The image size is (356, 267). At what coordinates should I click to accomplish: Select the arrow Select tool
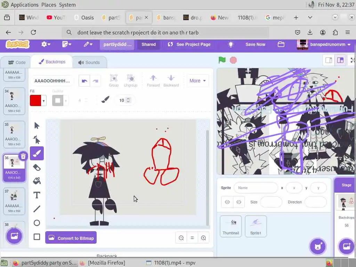point(37,126)
